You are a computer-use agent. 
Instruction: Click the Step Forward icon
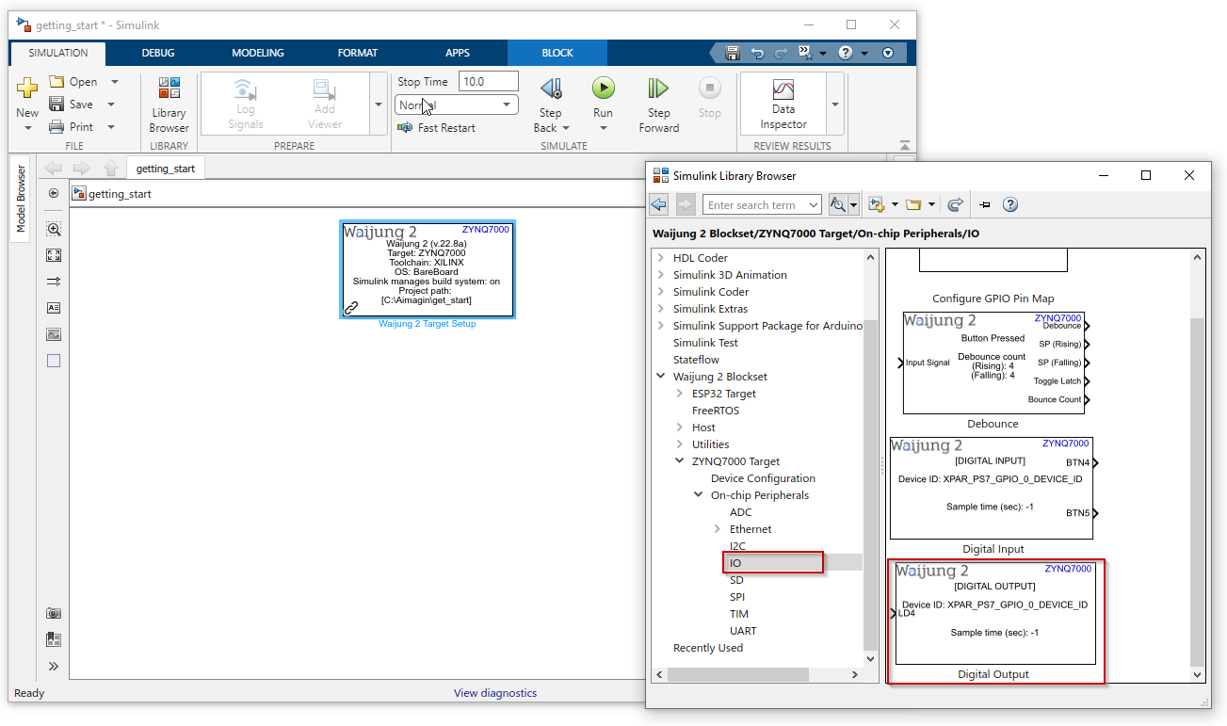pyautogui.click(x=658, y=89)
